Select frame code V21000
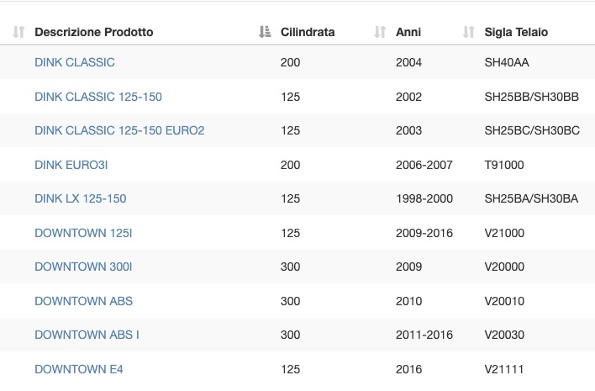Image resolution: width=595 pixels, height=391 pixels. click(504, 233)
